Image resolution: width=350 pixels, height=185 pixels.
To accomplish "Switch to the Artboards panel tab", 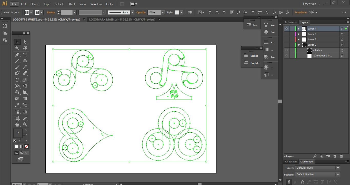I will pos(291,22).
